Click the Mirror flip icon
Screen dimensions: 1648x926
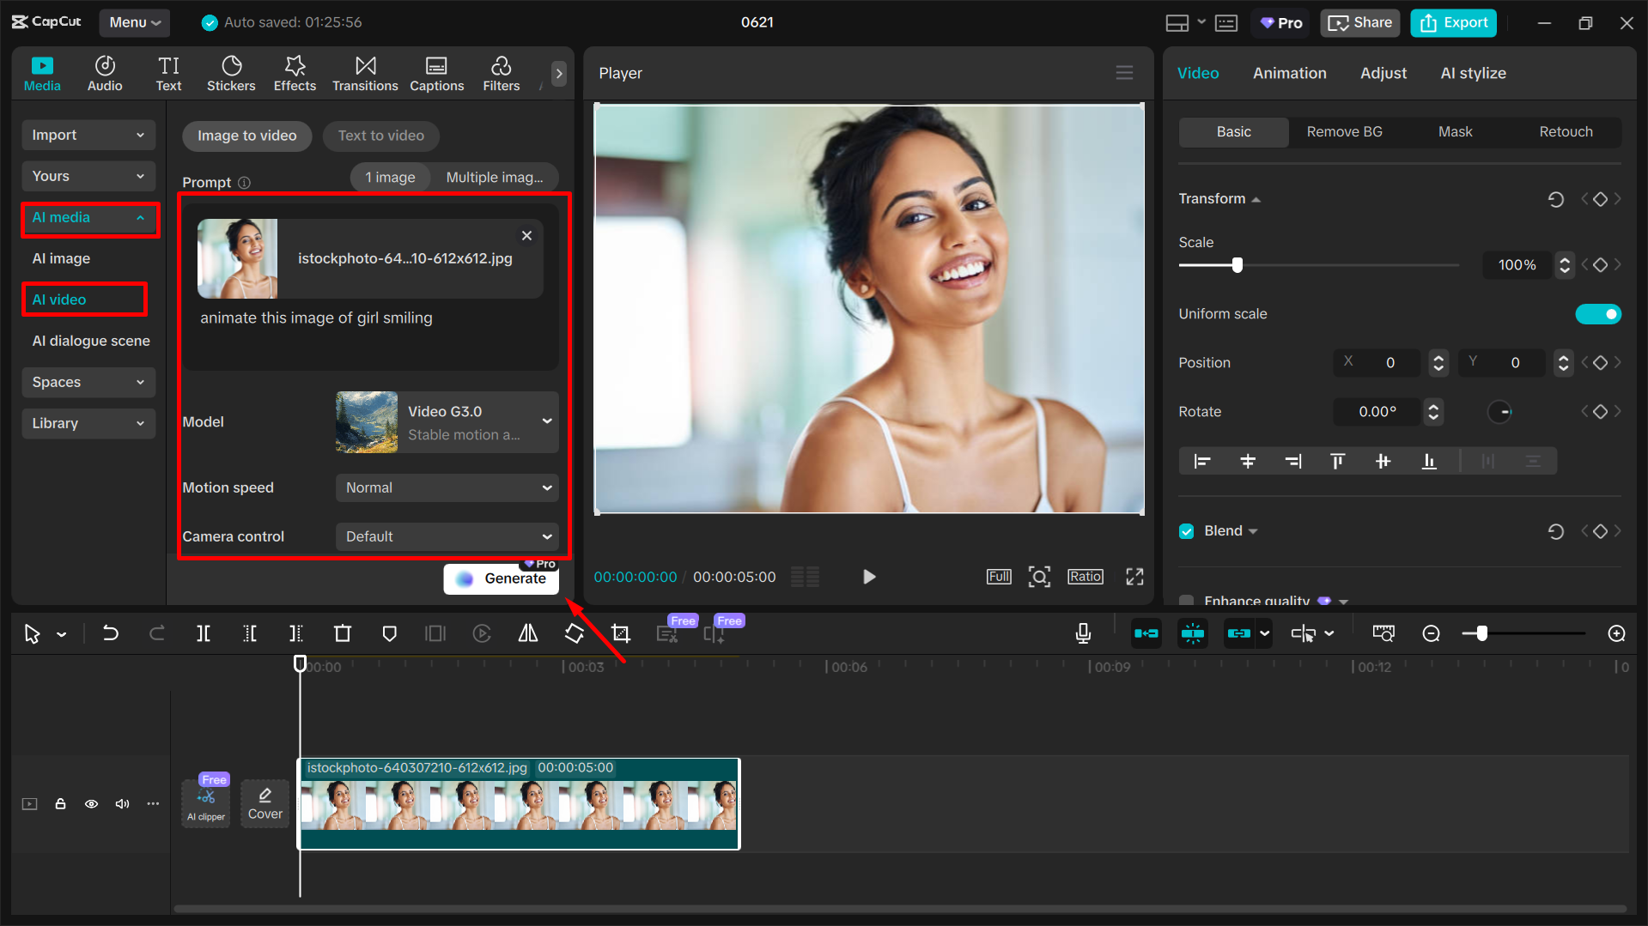(528, 633)
